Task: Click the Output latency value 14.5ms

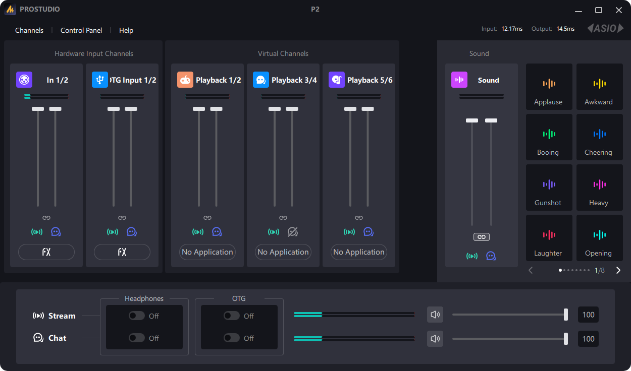Action: [565, 29]
